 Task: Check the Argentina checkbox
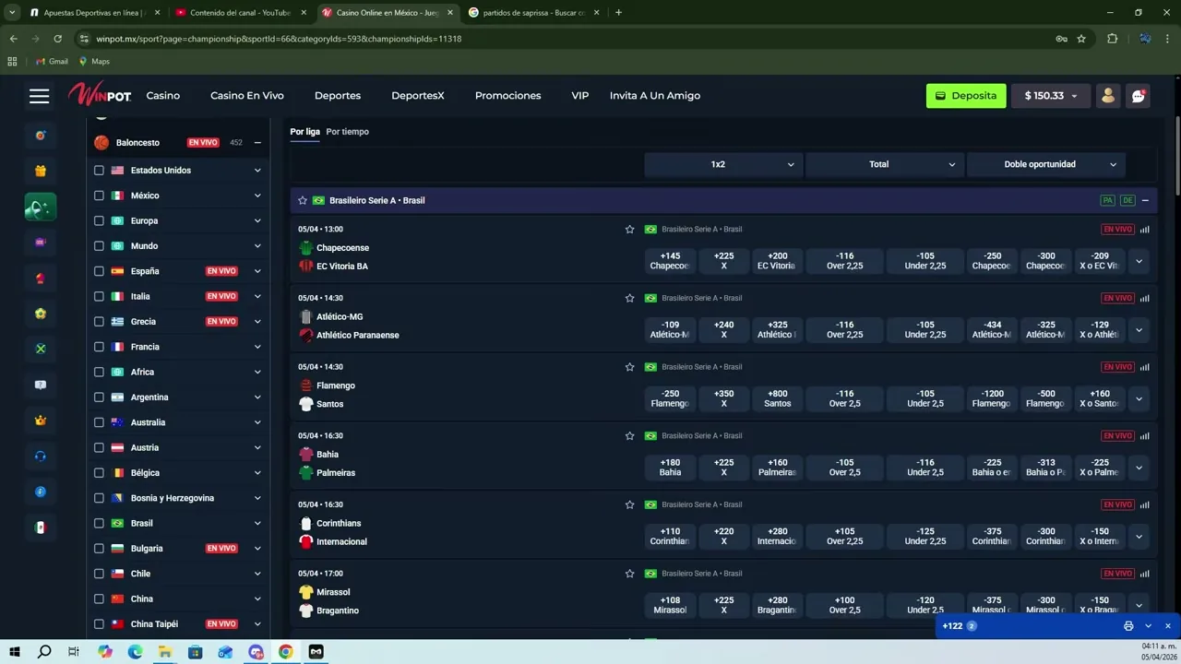click(99, 397)
